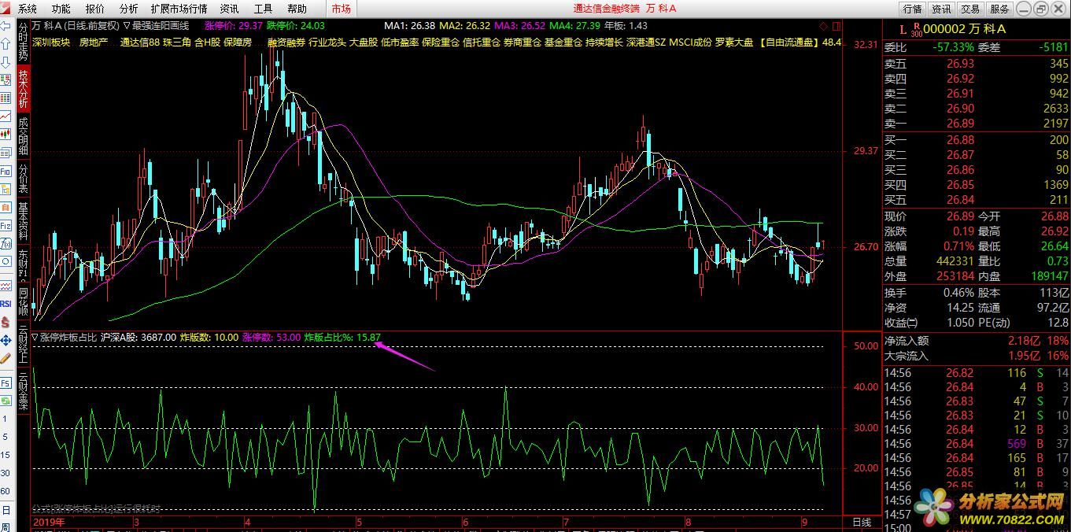Expand the 涨停炸板占比 indicator dropdown triangle
The height and width of the screenshot is (532, 1071).
34,338
